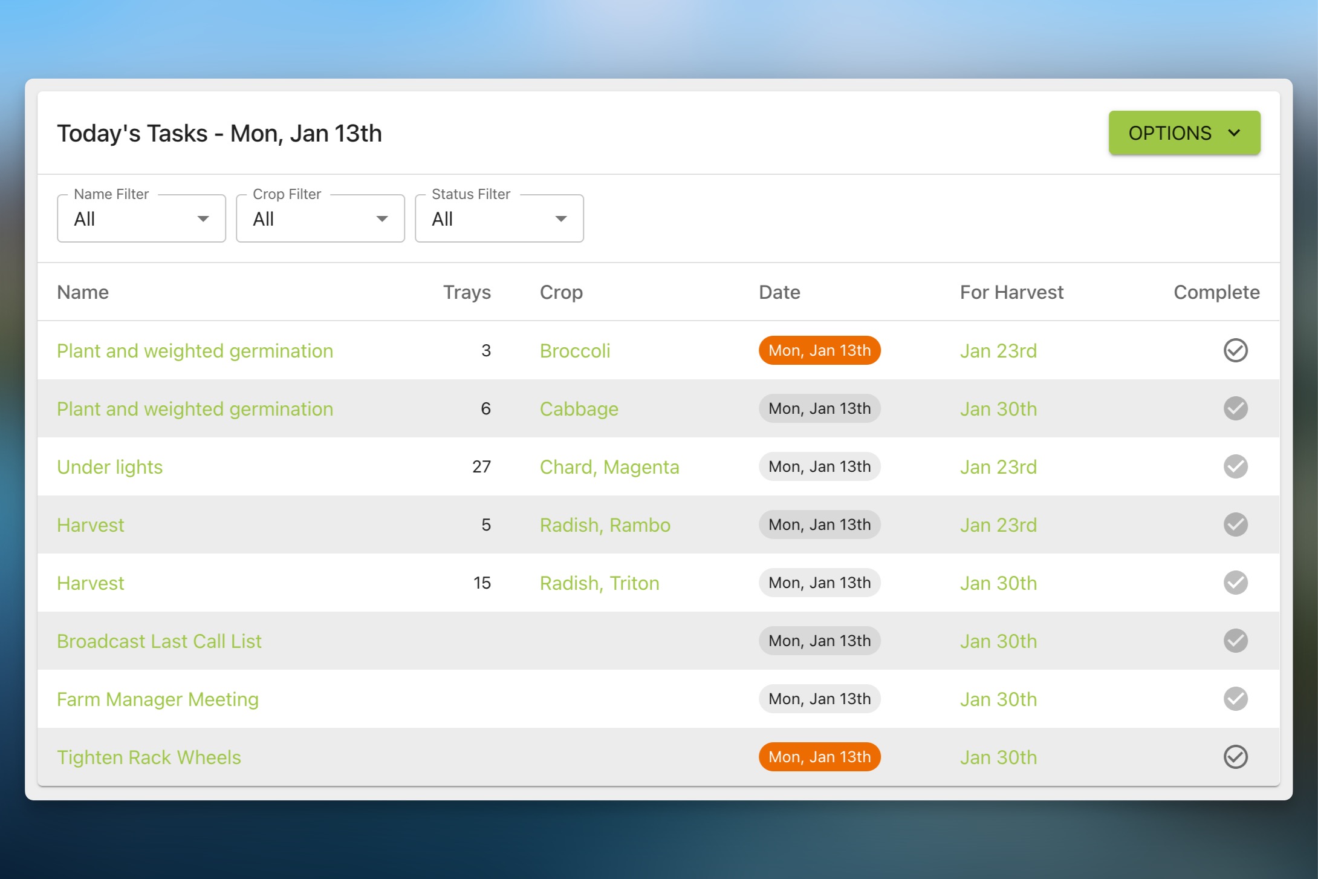The height and width of the screenshot is (879, 1318).
Task: Mark the "Under lights" task complete
Action: (1235, 466)
